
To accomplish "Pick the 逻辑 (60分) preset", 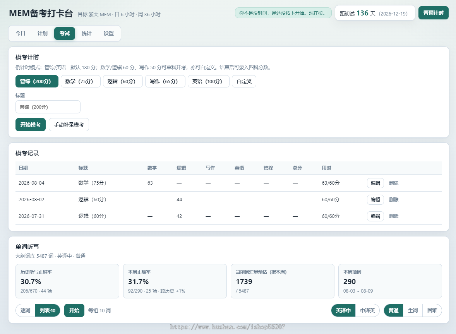I will 123,81.
